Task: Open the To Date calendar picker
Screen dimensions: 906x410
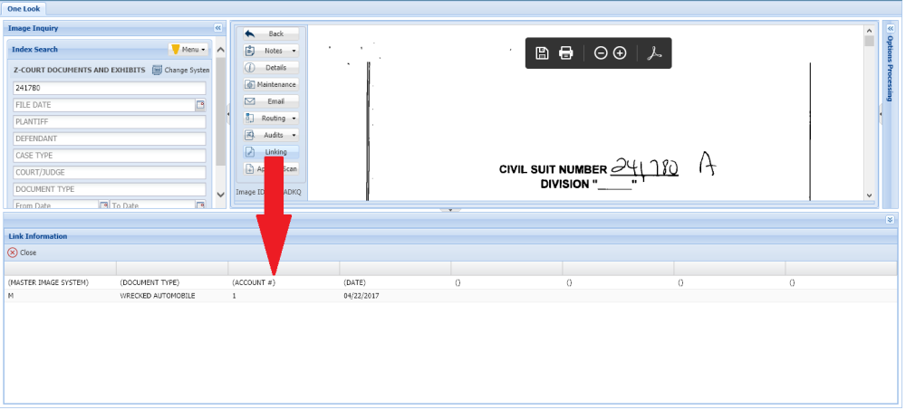Action: [x=200, y=205]
